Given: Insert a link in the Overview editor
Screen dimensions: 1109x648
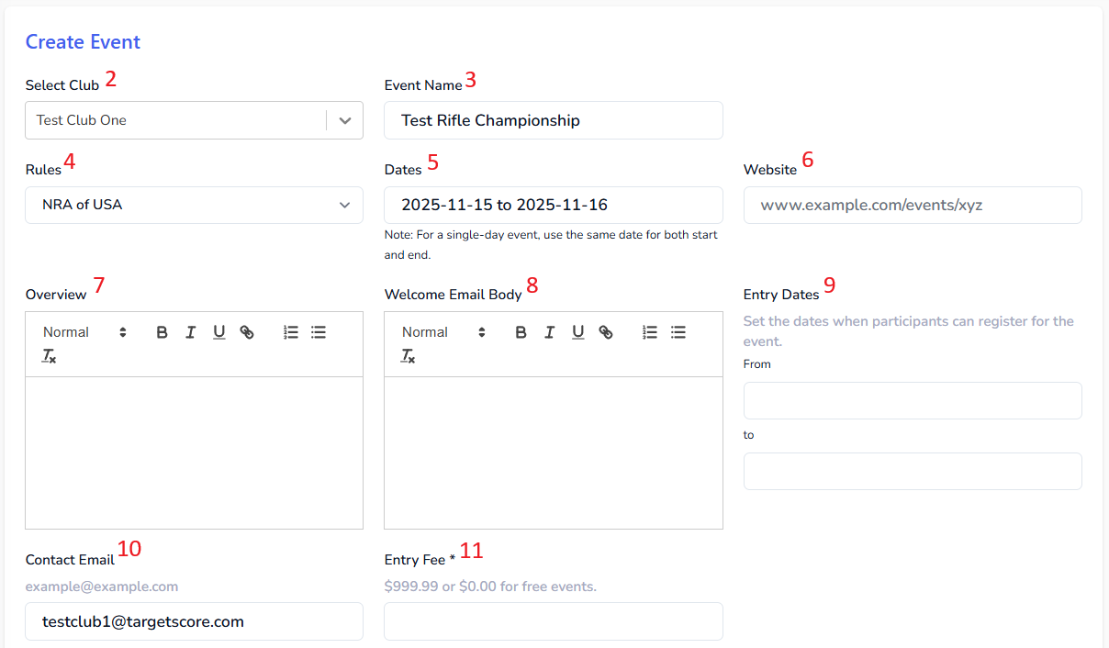Looking at the screenshot, I should (247, 332).
